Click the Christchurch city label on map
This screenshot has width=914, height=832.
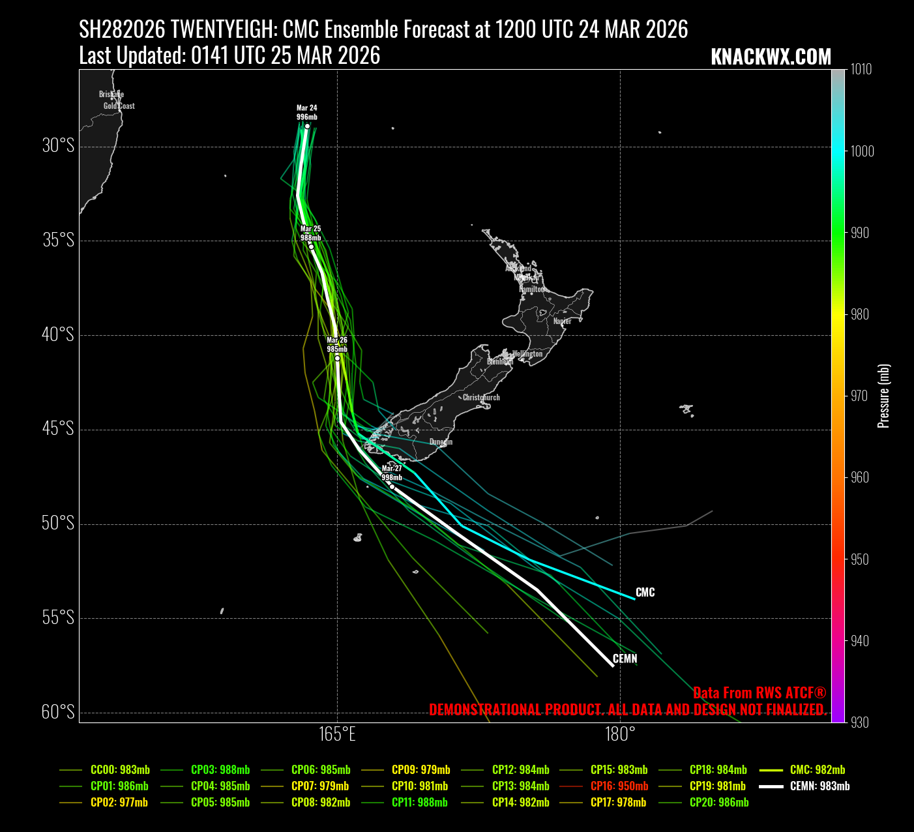point(481,397)
